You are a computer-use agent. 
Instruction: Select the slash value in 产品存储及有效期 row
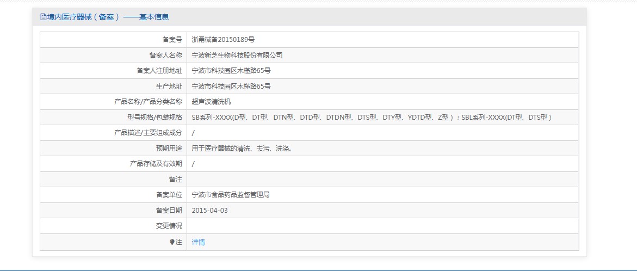coord(193,164)
